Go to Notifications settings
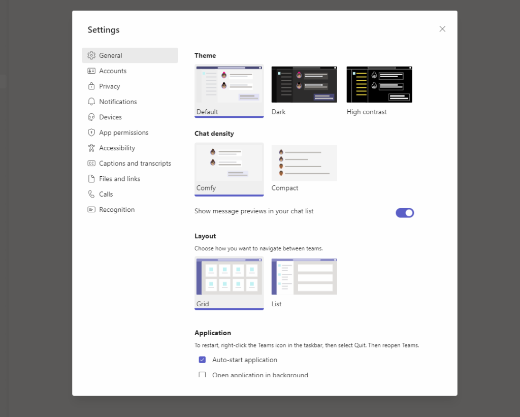The width and height of the screenshot is (520, 417). pos(130,102)
